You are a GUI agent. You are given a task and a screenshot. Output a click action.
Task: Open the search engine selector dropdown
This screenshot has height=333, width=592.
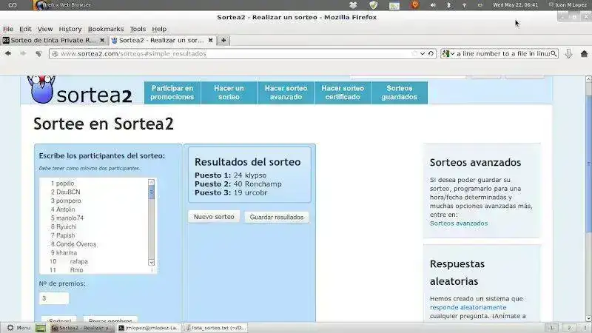point(448,53)
